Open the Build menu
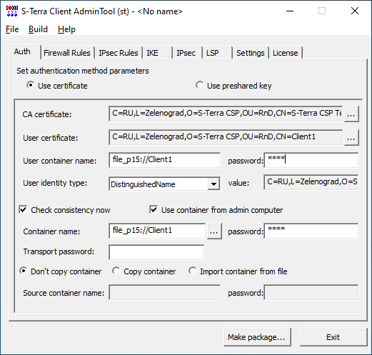Viewport: 372px width, 355px height. (x=38, y=29)
